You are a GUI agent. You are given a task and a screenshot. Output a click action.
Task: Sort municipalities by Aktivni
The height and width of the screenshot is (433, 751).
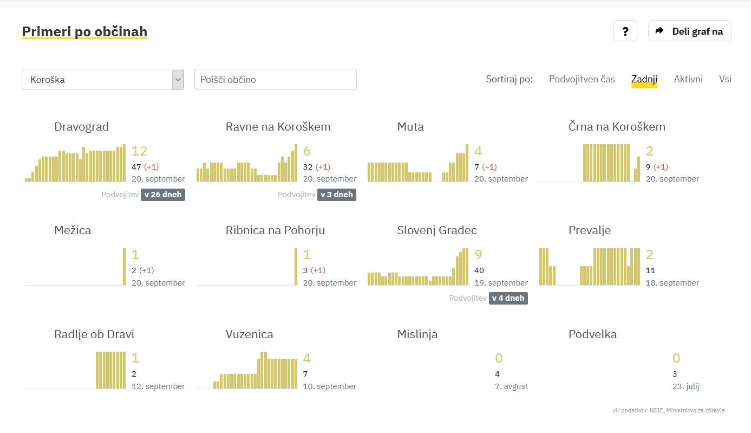click(x=688, y=79)
